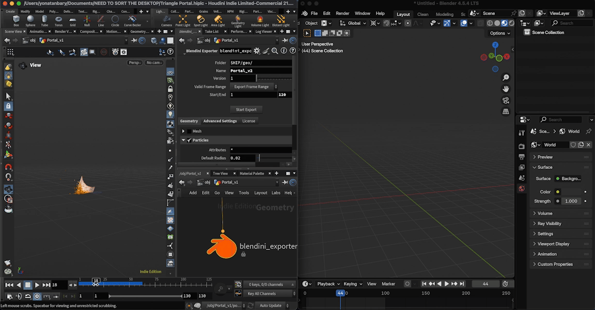595x310 pixels.
Task: Toggle proportional editing in Blender header
Action: [408, 23]
